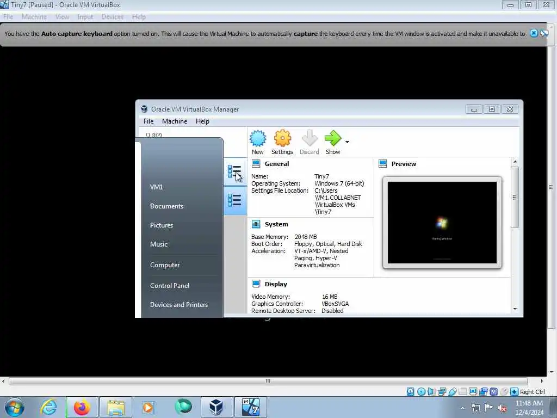Click the taskbar clock showing 11:48 AM

pyautogui.click(x=529, y=403)
